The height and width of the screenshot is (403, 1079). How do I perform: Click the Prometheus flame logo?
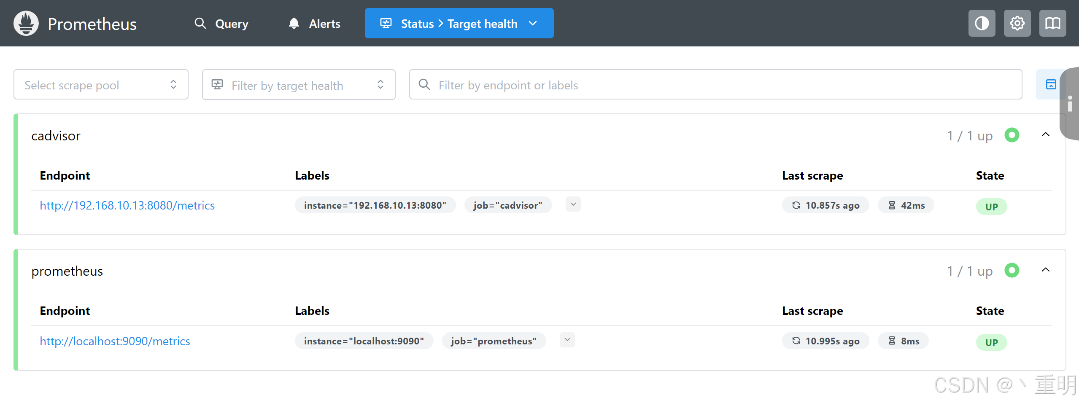coord(26,23)
